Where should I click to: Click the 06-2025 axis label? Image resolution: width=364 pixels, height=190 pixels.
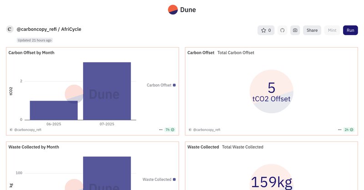[54, 124]
